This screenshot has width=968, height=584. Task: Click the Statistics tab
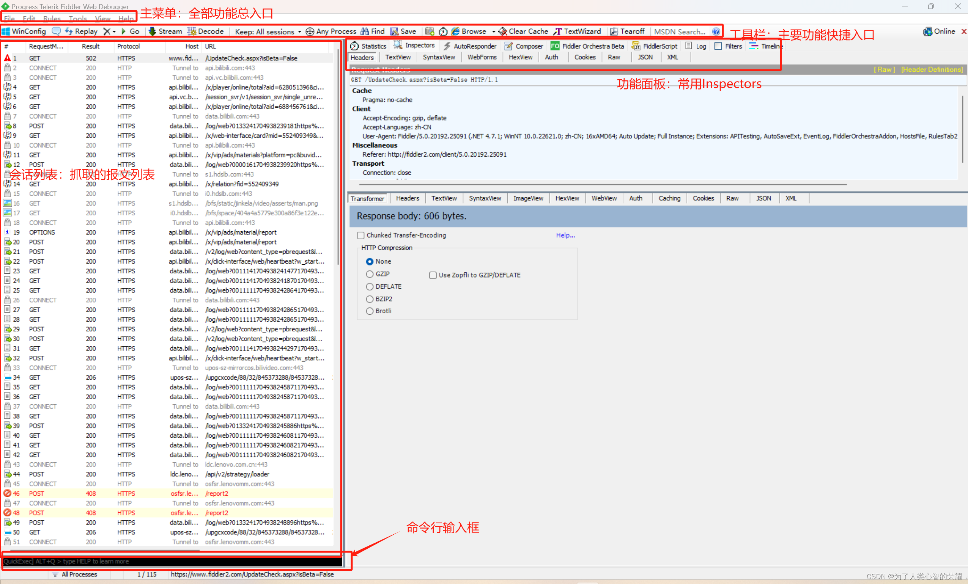pos(371,46)
